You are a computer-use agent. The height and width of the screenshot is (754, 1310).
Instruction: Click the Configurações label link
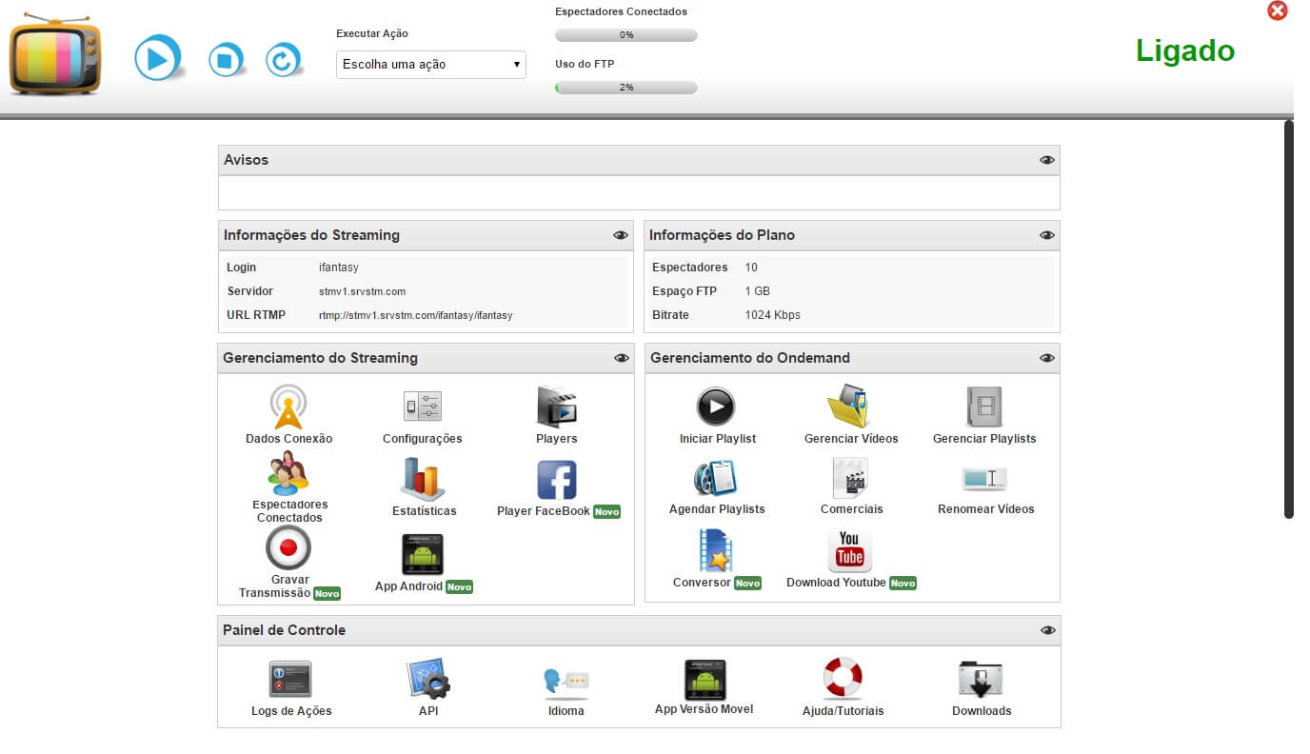coord(422,439)
